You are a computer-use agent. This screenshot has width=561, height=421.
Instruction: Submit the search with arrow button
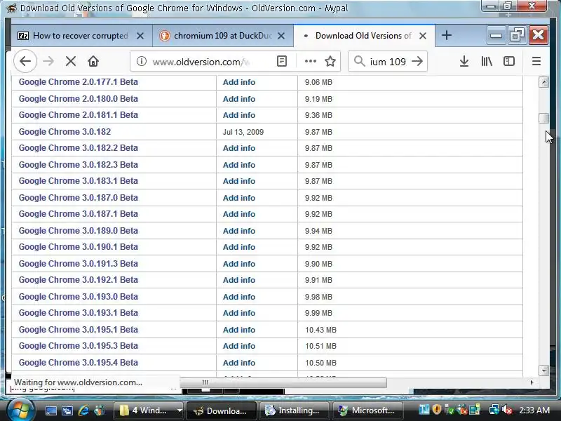point(417,61)
